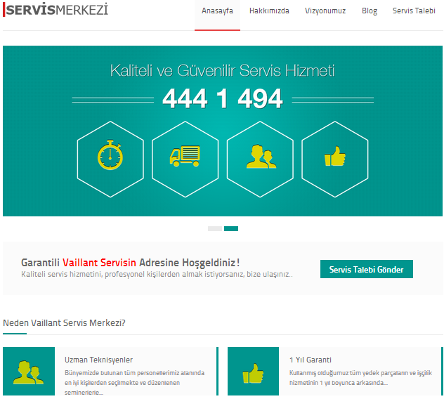Open the 1 Yıl Garanti heading
Image resolution: width=444 pixels, height=399 pixels.
tap(310, 360)
